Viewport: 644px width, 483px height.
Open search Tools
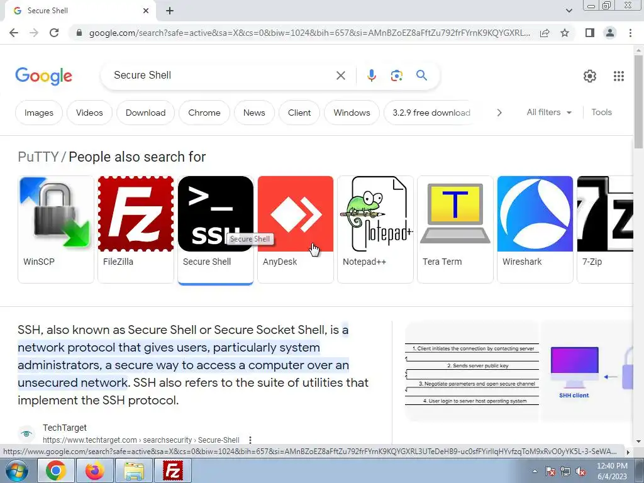pos(601,112)
